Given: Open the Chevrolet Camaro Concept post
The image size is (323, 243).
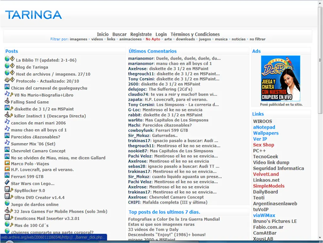Looking at the screenshot, I should click(x=38, y=151).
